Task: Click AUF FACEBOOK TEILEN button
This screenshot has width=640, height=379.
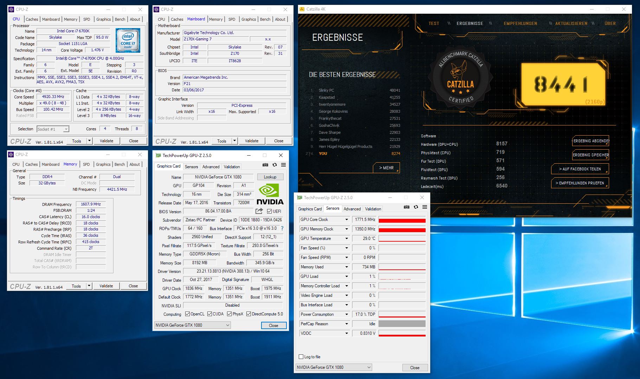Action: 580,169
